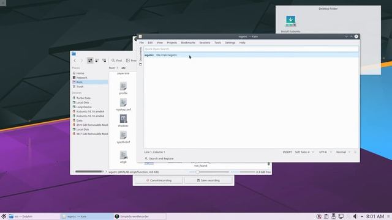Viewport: 392px width, 220px height.
Task: Open Kate's Tools menu
Action: coord(217,43)
